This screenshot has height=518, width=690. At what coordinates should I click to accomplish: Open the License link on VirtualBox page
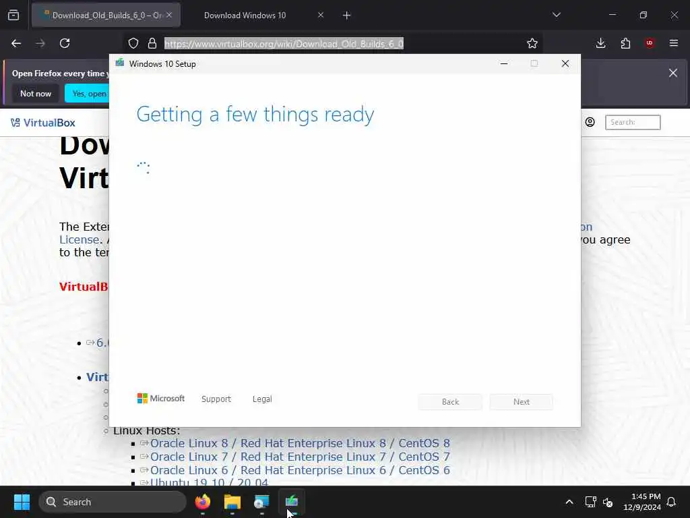(80, 239)
